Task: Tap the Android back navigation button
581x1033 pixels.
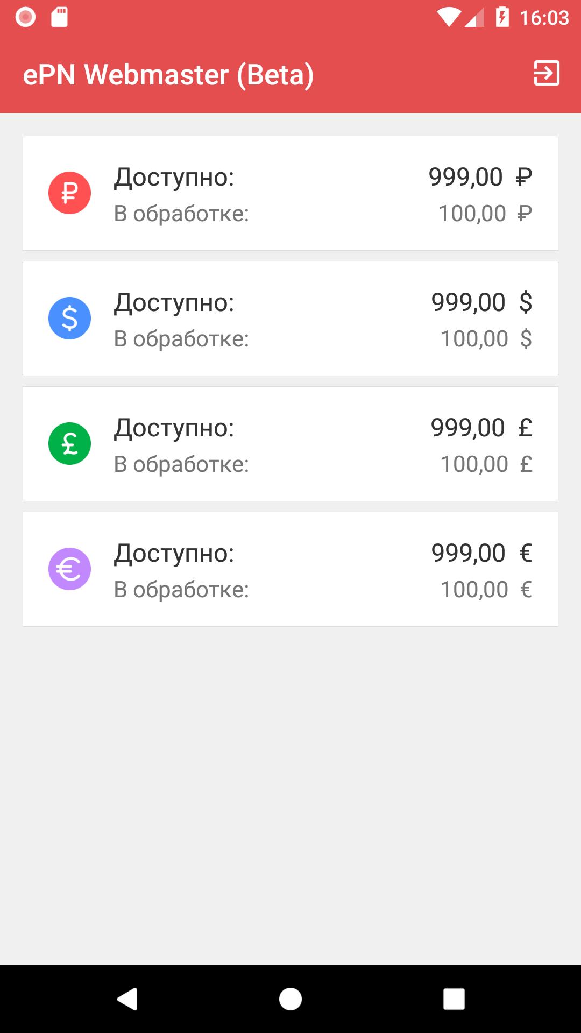Action: (127, 999)
